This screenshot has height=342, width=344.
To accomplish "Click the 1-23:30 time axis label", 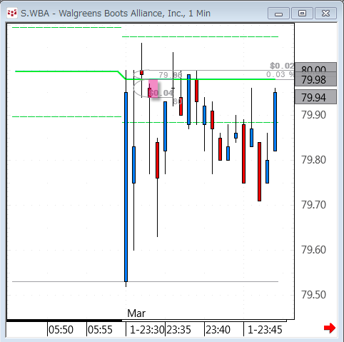I will (x=147, y=330).
